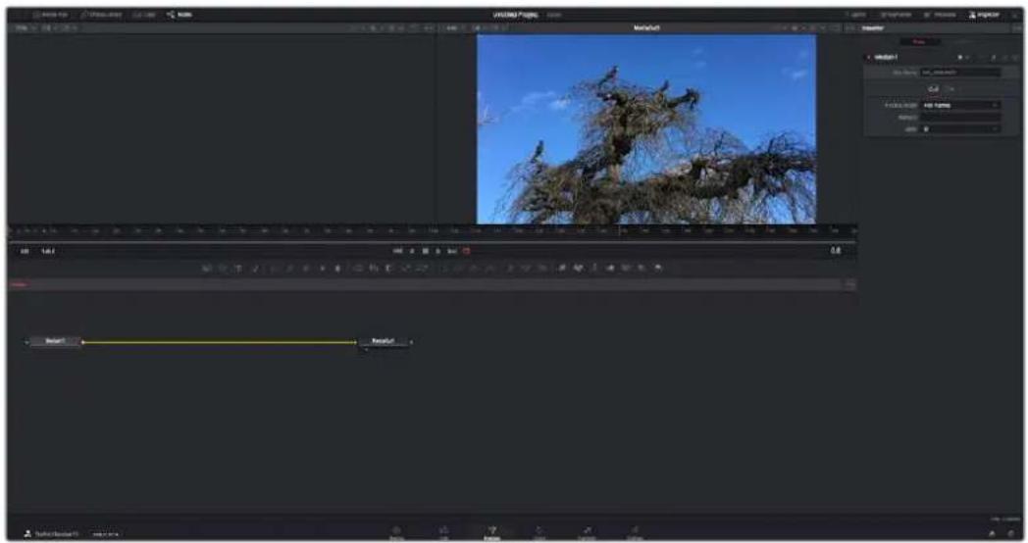Go to last frame

(x=452, y=251)
